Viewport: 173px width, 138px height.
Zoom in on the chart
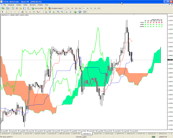point(58,12)
